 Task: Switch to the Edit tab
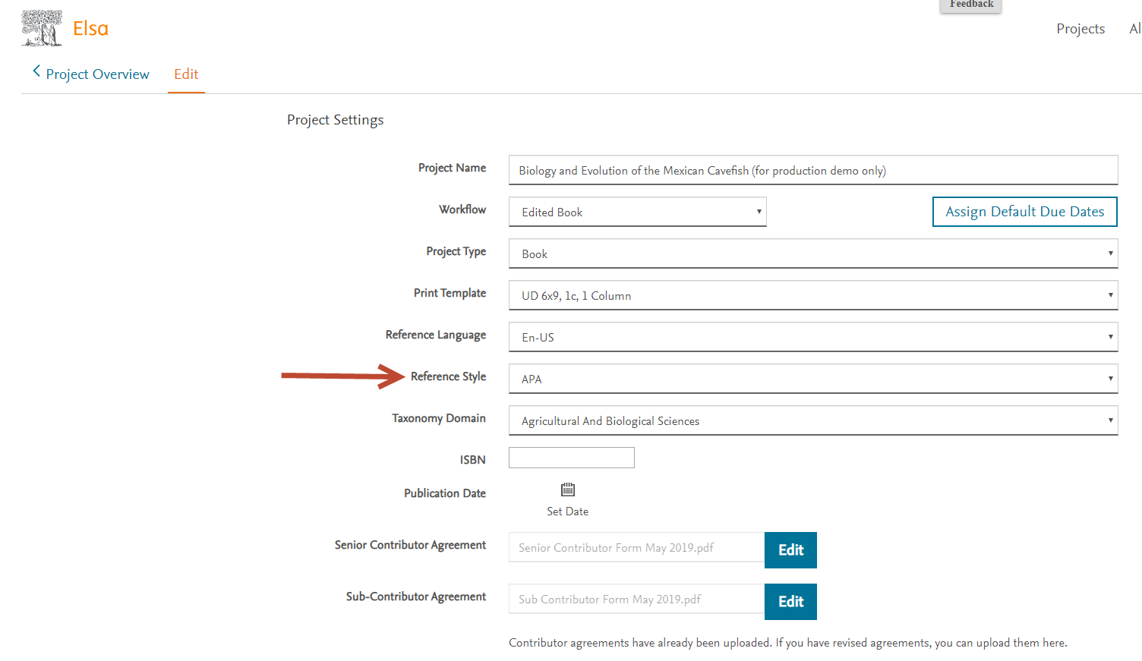[x=186, y=74]
